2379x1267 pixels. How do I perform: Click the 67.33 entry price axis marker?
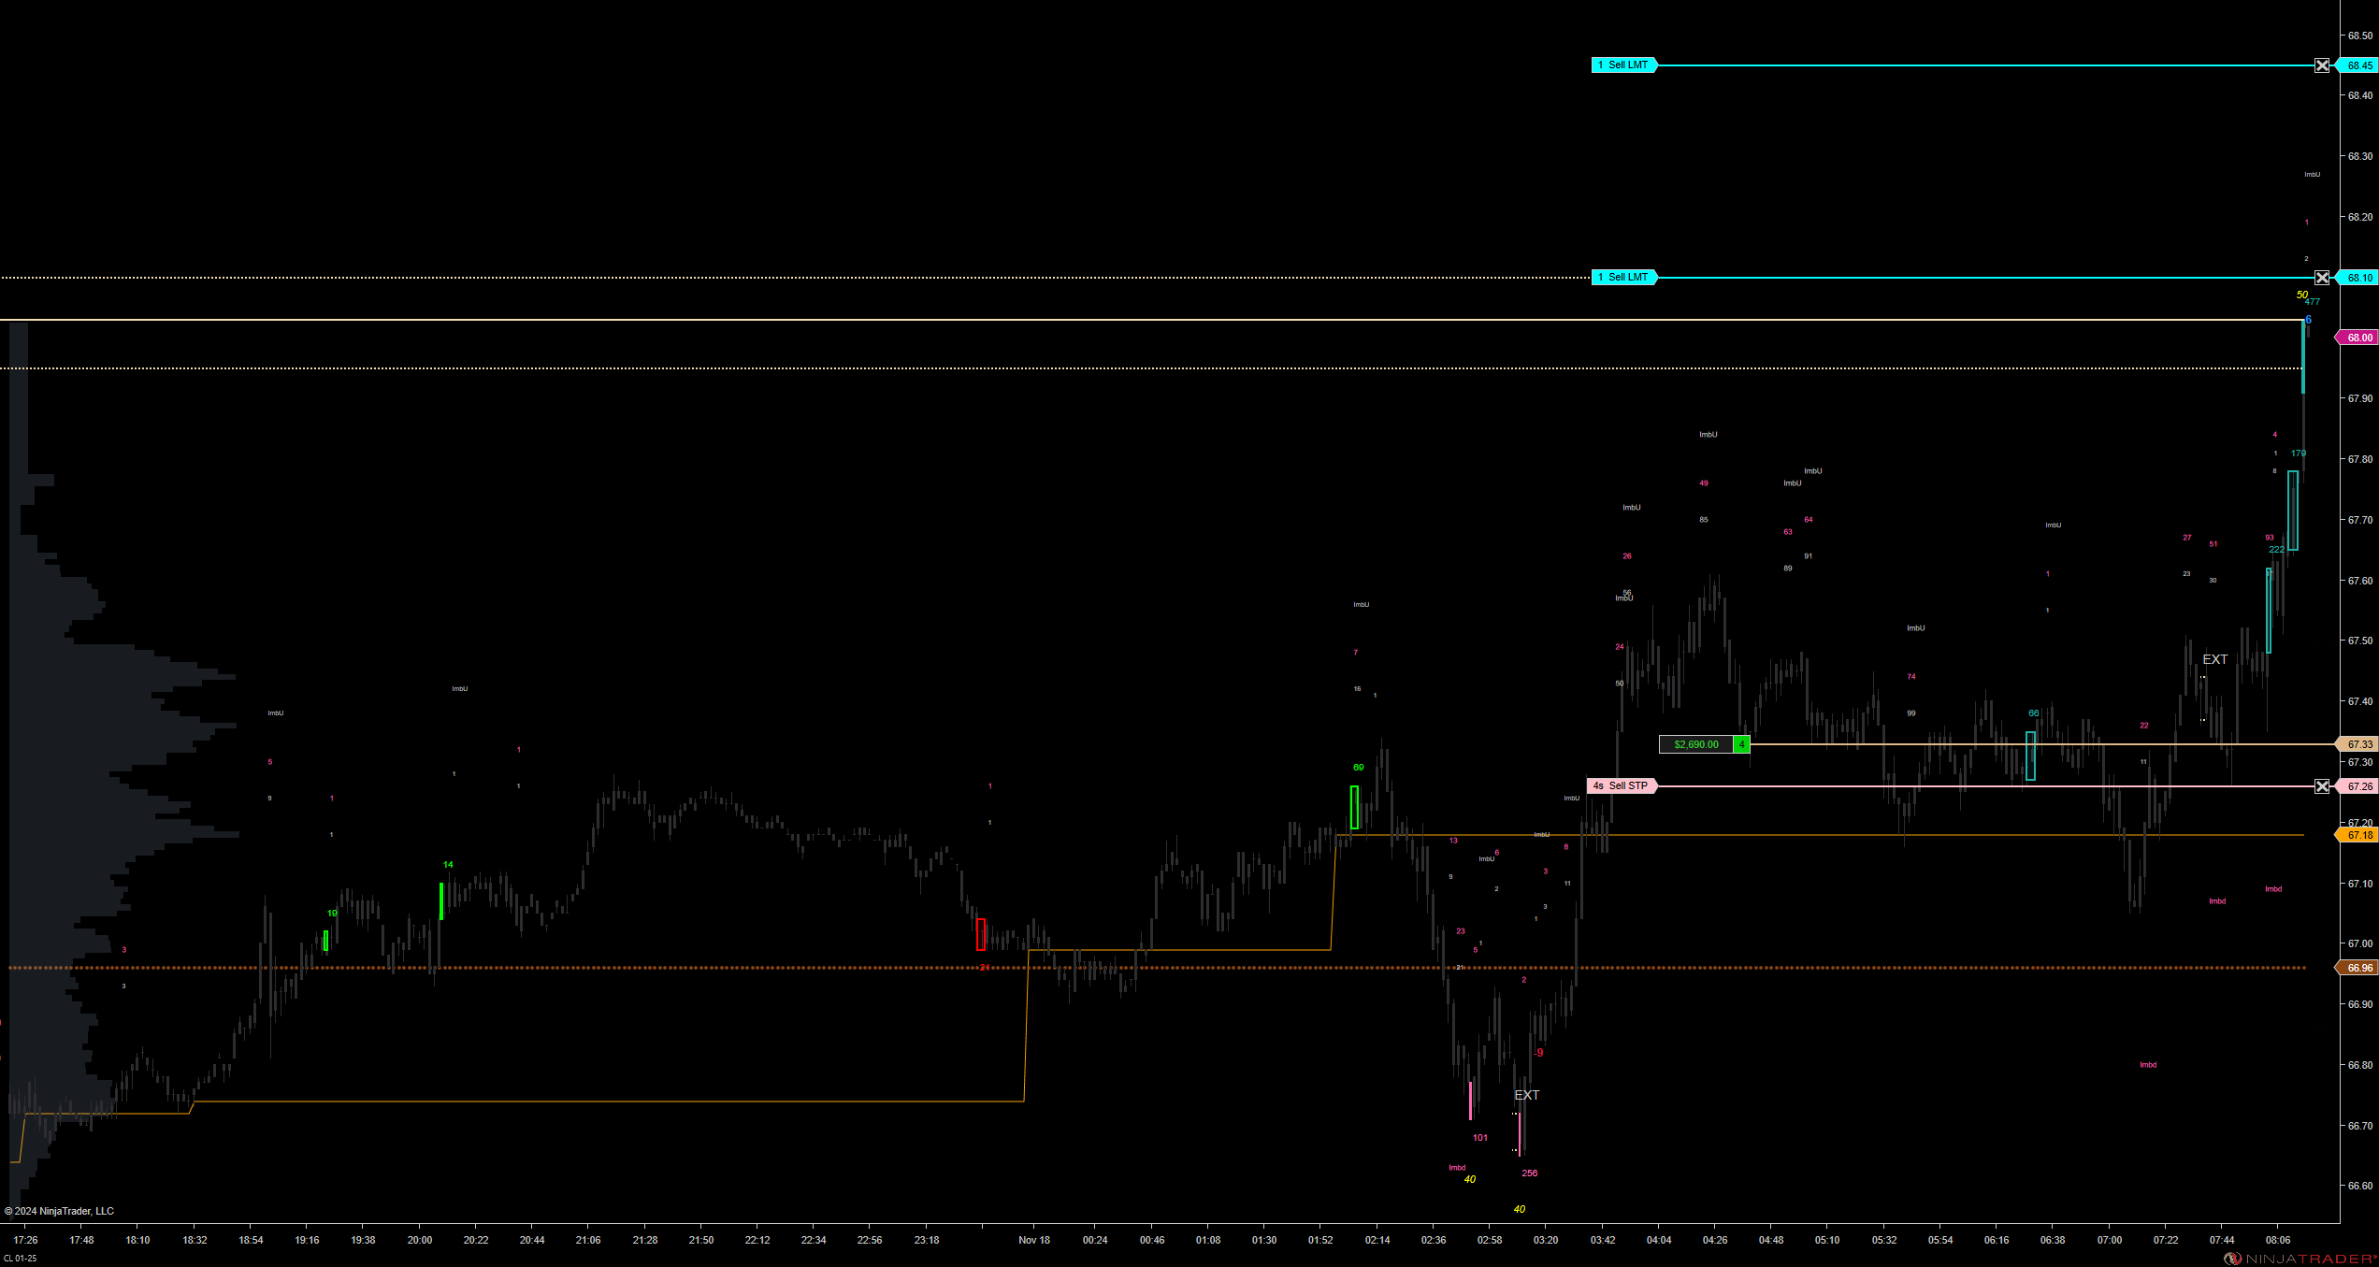click(x=2357, y=744)
